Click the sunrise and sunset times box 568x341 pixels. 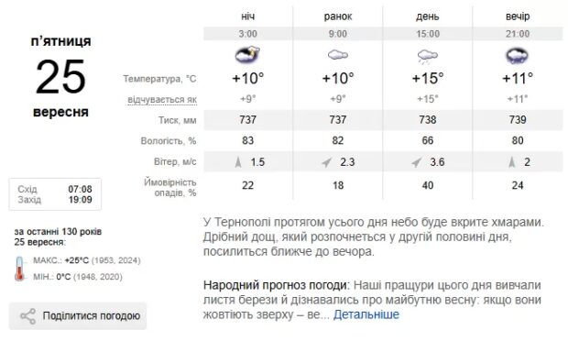point(55,194)
